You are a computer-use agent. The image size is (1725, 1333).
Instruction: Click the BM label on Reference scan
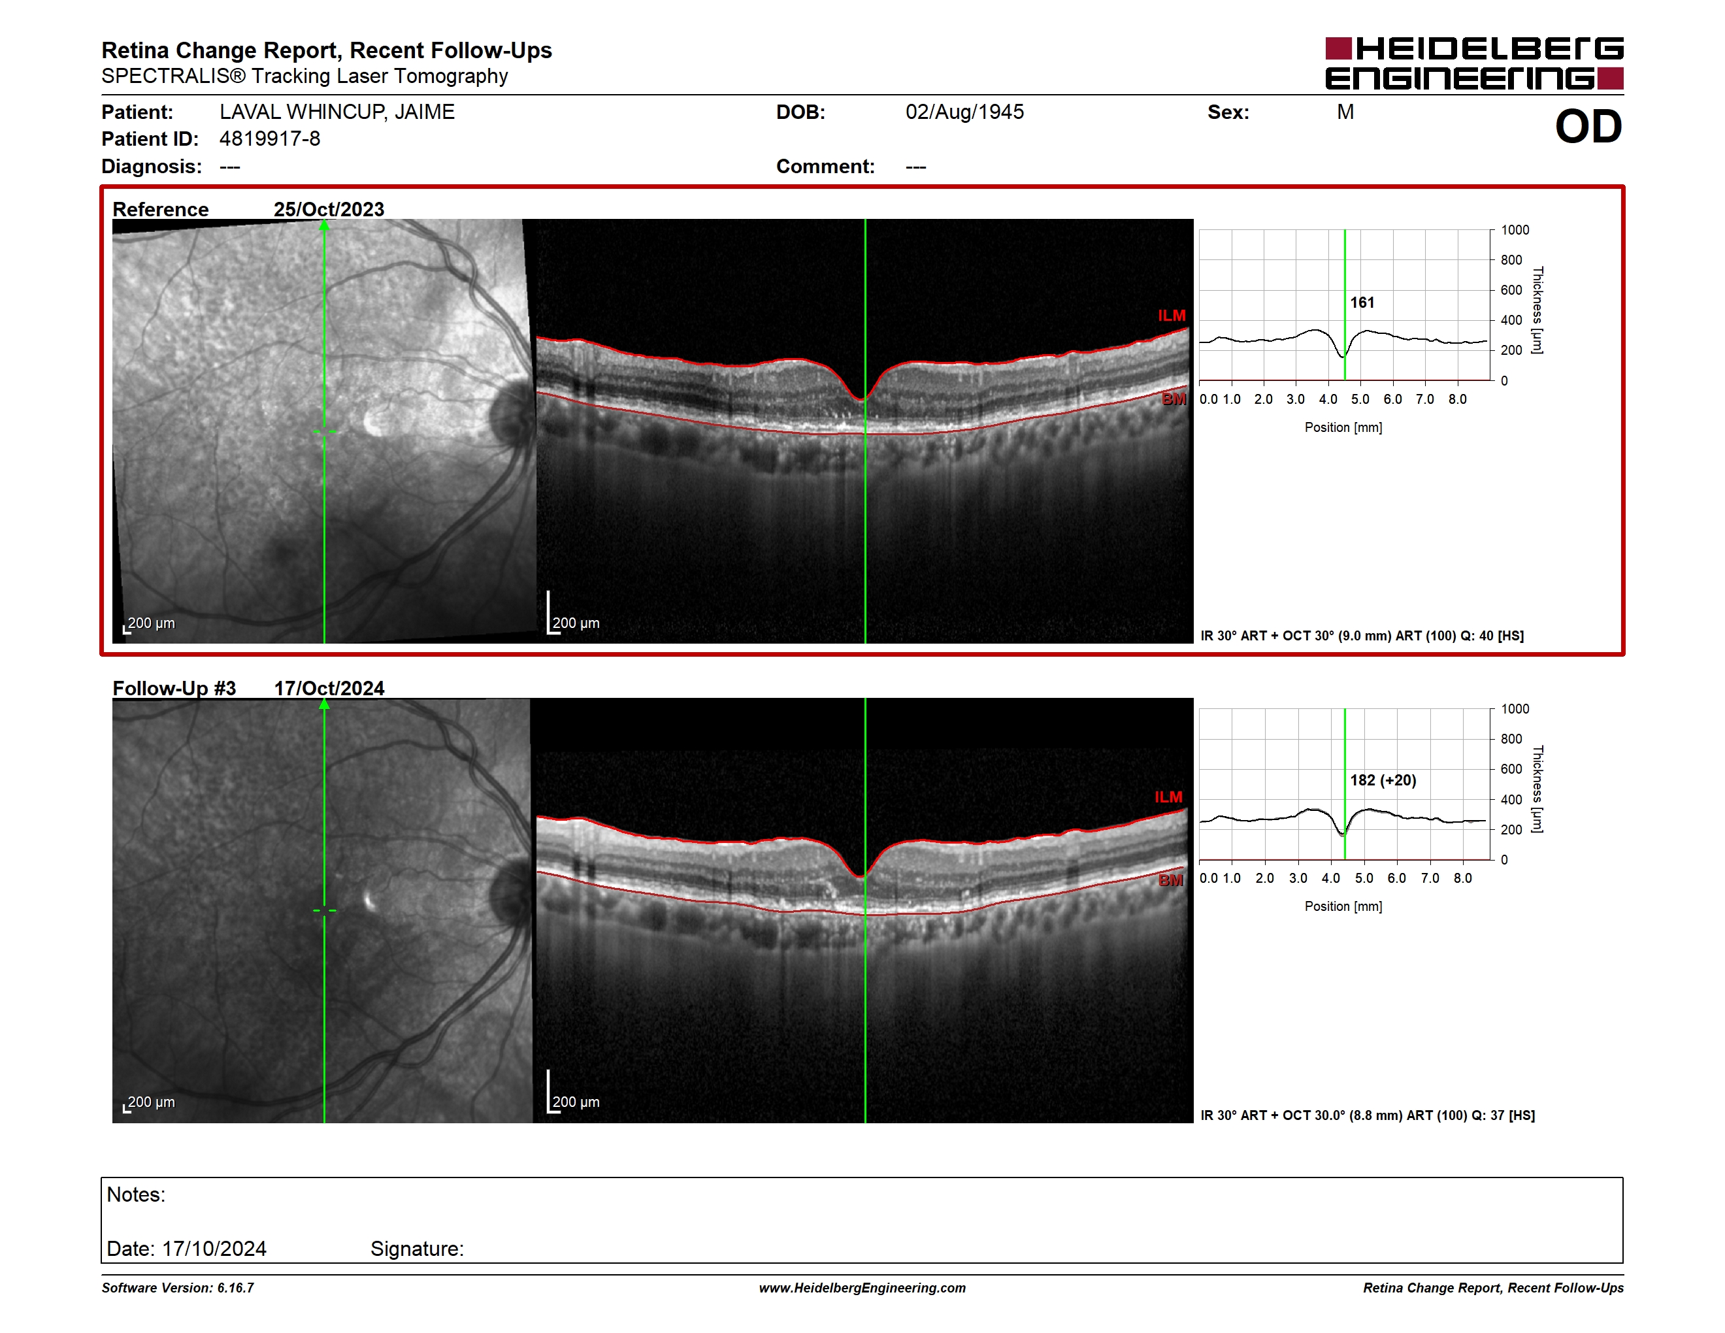1174,400
